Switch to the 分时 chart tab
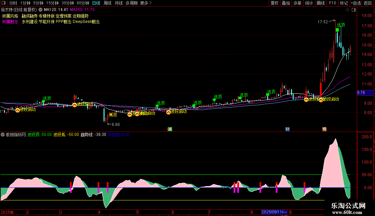Image resolution: width=375 pixels, height=216 pixels. pos(13,3)
